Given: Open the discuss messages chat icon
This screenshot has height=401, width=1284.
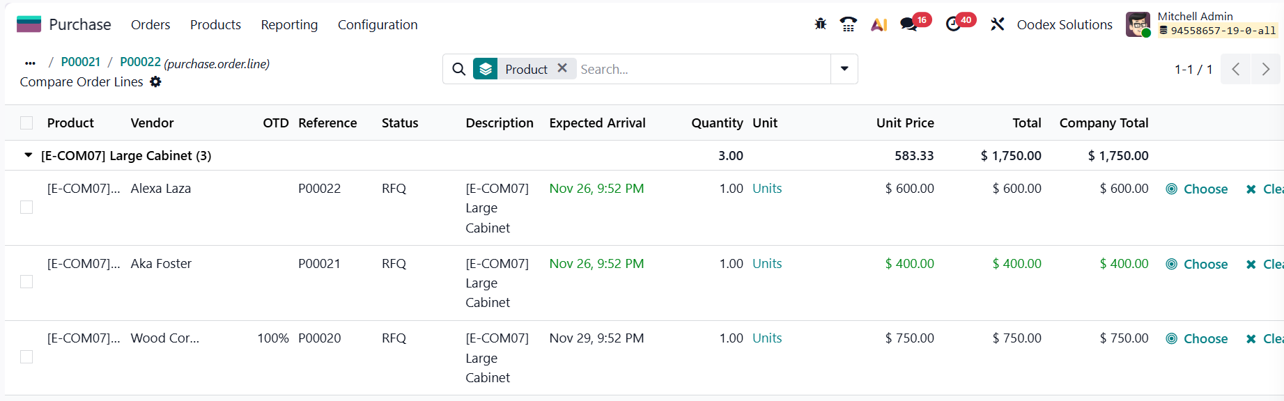Looking at the screenshot, I should click(x=908, y=24).
